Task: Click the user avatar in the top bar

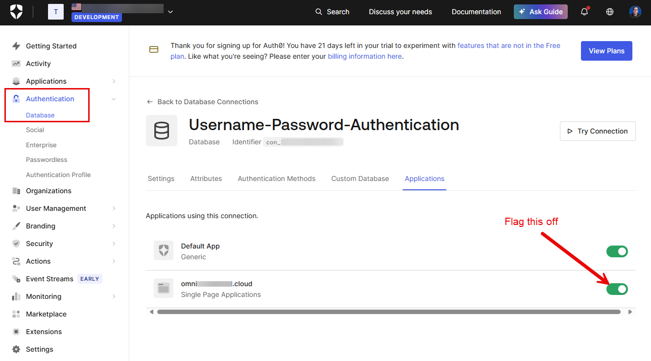Action: click(x=635, y=12)
